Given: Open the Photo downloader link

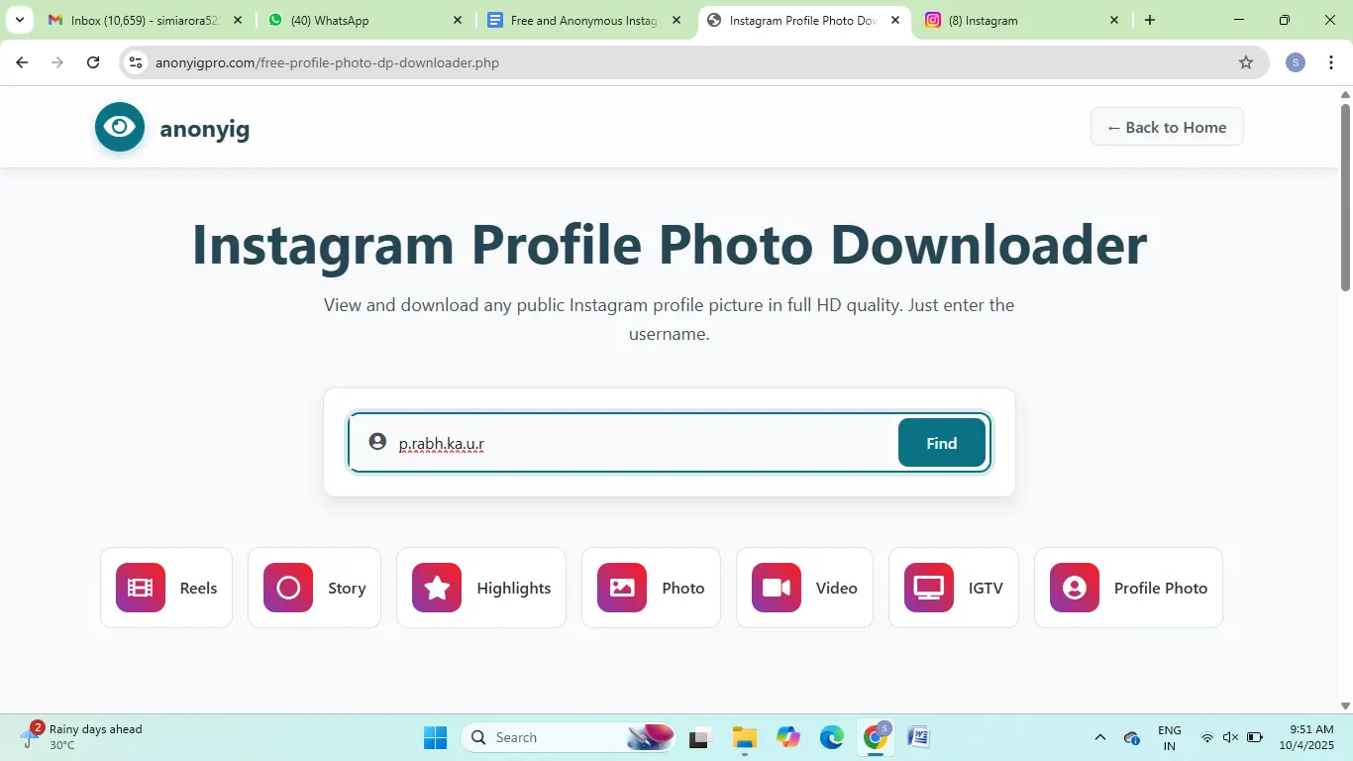Looking at the screenshot, I should pyautogui.click(x=651, y=588).
